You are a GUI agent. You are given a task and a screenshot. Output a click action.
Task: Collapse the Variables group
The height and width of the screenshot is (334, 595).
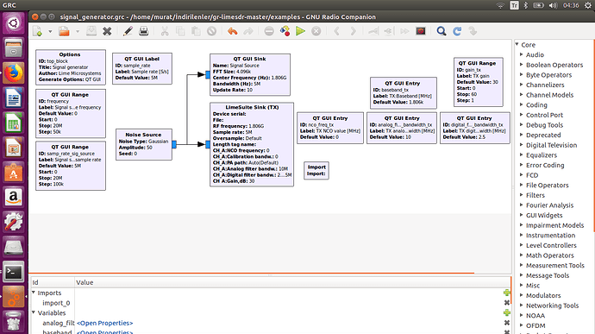click(x=34, y=312)
